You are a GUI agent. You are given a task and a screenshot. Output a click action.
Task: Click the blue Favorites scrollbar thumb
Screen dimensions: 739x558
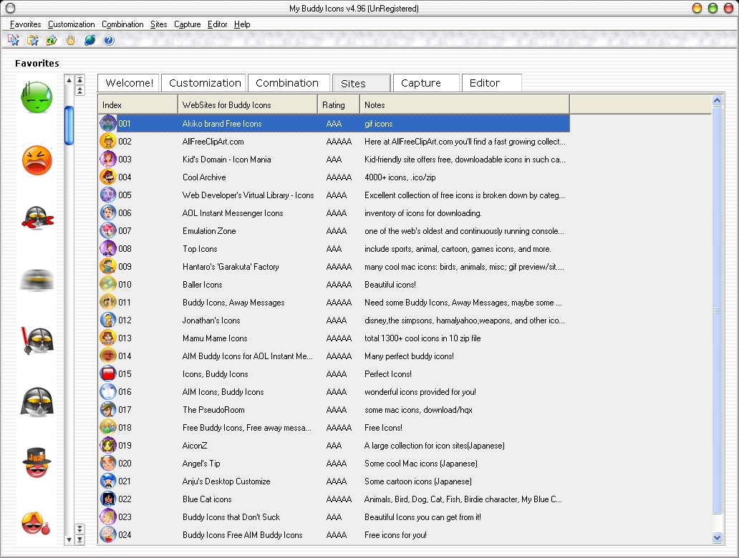coord(69,126)
